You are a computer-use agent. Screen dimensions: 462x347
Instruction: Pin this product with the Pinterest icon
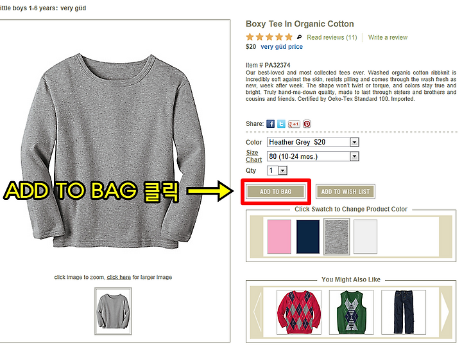point(307,123)
